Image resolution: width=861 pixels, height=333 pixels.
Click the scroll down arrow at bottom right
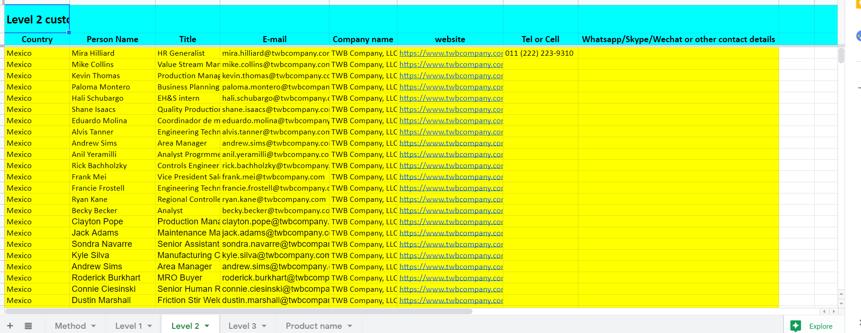pos(841,303)
